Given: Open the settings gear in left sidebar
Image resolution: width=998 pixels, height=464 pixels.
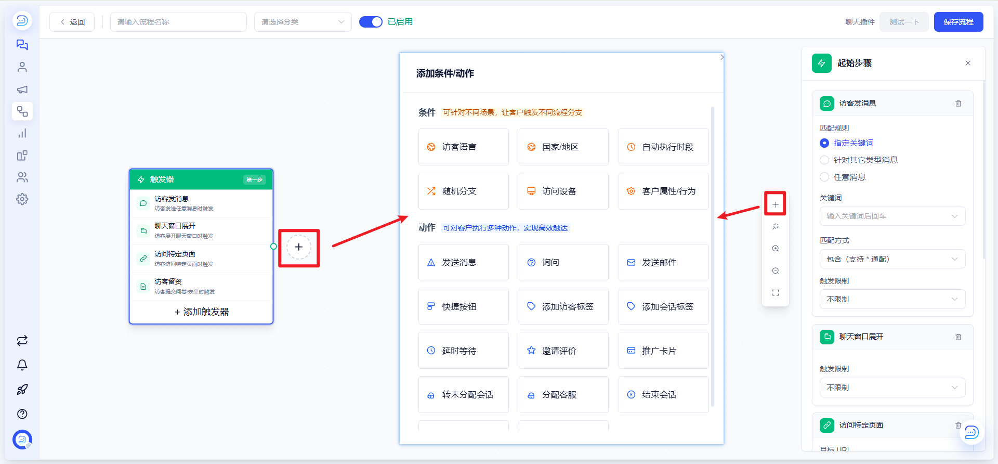Looking at the screenshot, I should (x=22, y=199).
